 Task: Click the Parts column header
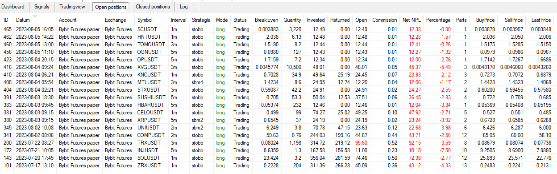coord(461,20)
